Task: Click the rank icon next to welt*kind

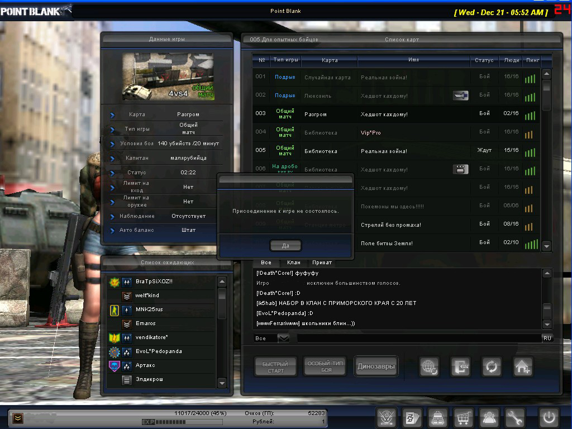Action: 127,296
